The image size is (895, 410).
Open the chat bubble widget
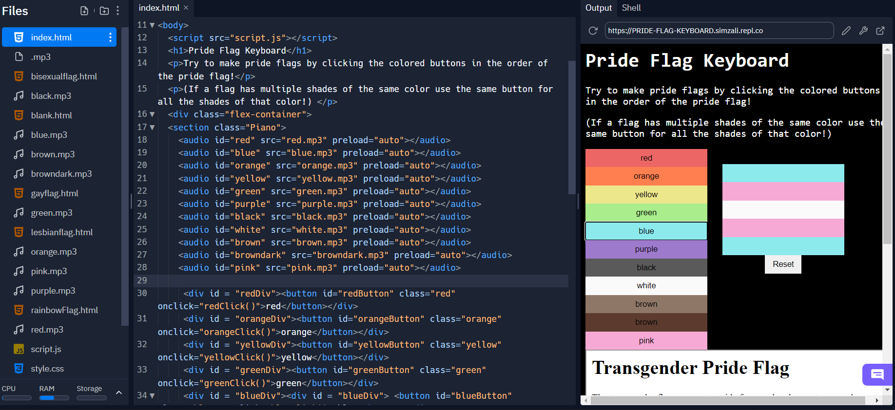877,374
